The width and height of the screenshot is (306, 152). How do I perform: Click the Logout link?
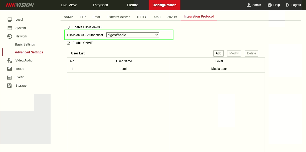tap(296, 5)
